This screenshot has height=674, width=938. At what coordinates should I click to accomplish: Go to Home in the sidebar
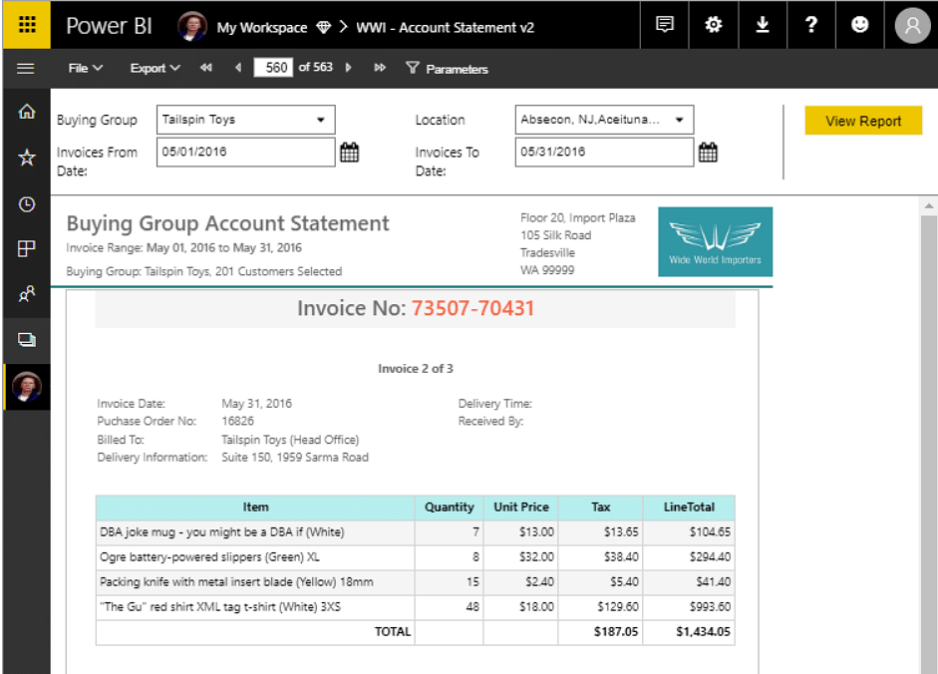(27, 112)
